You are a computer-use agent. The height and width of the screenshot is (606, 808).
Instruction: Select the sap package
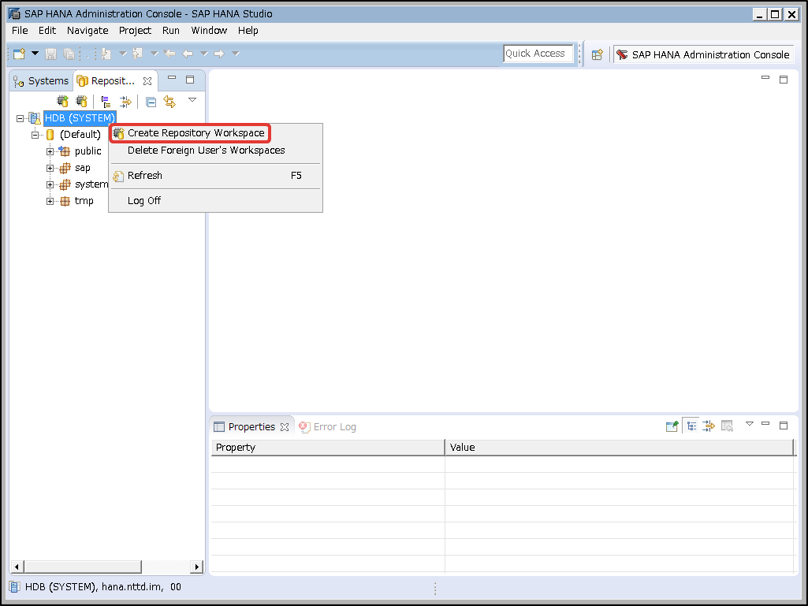tap(83, 168)
